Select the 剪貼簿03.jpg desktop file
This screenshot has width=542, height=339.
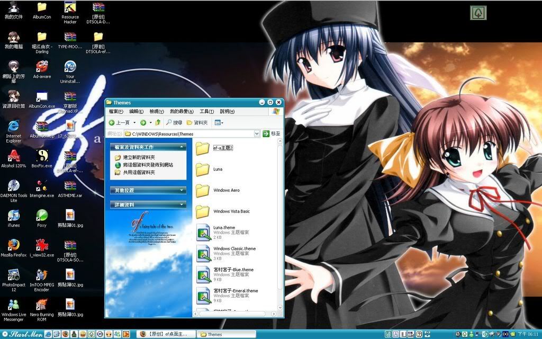point(70,308)
